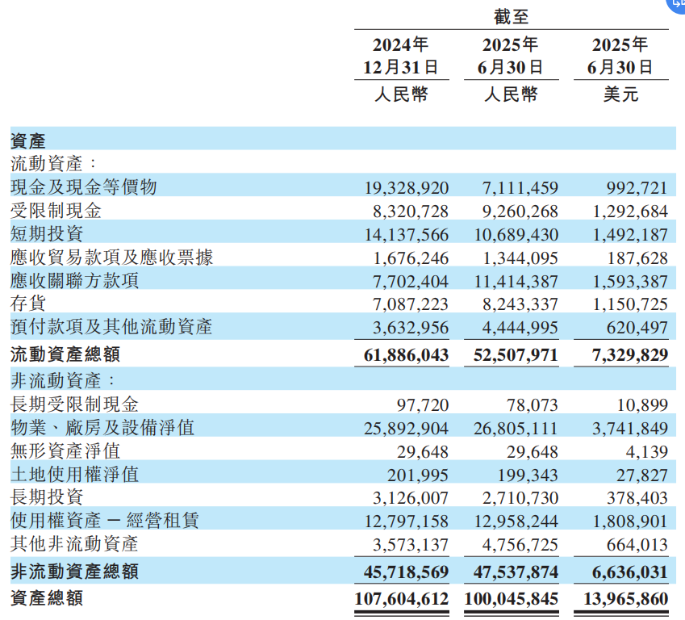Click the total 61,886,043
The image size is (685, 620).
click(406, 354)
